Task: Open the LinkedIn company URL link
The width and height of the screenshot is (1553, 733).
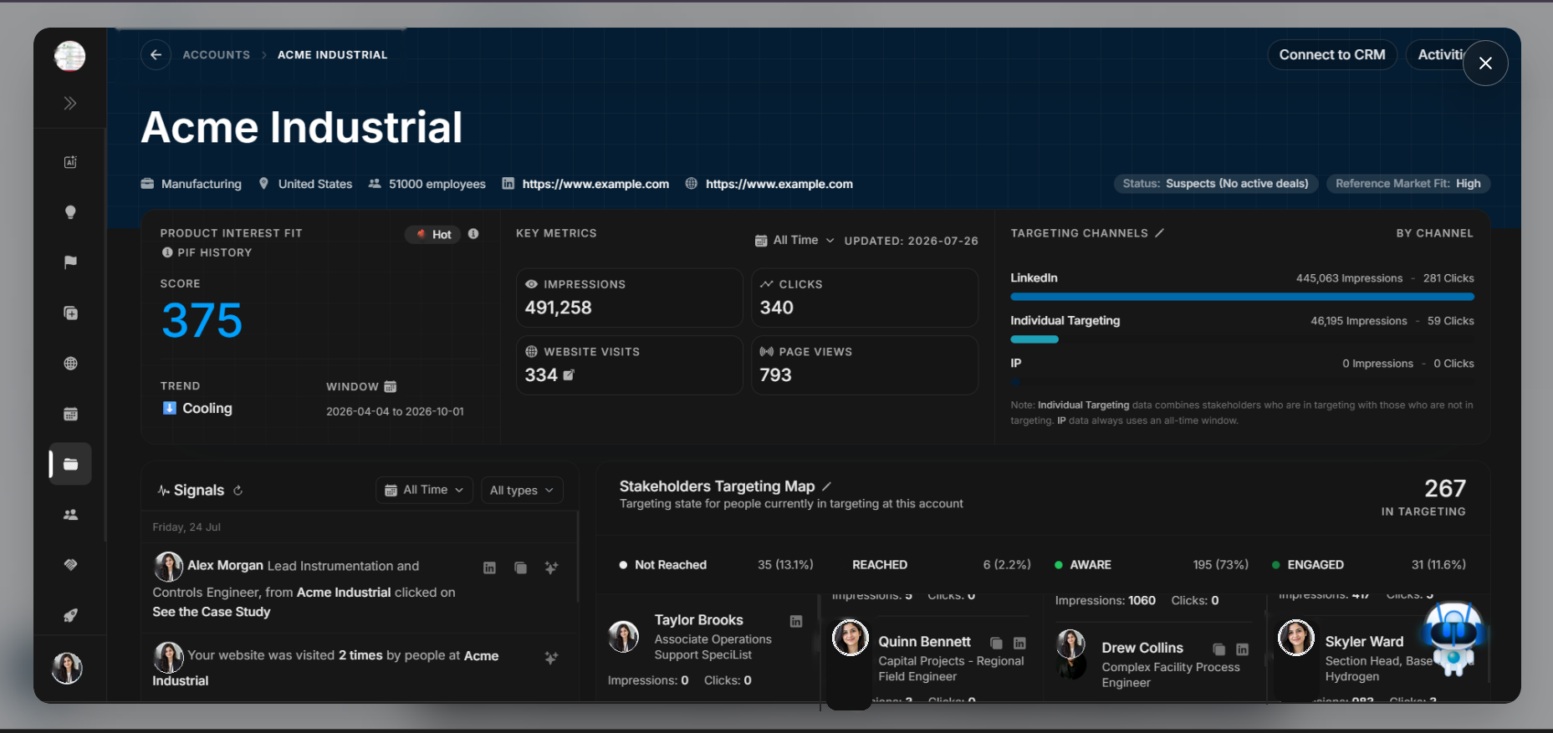Action: pos(595,184)
